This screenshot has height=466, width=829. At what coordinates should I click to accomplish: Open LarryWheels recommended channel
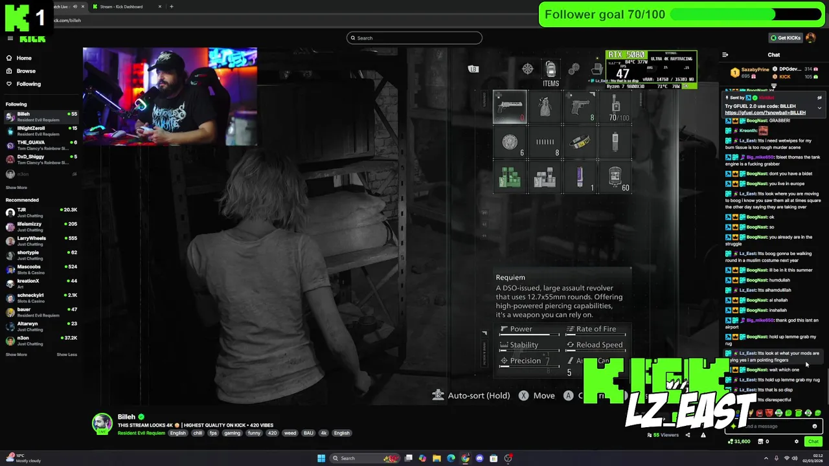(40, 241)
